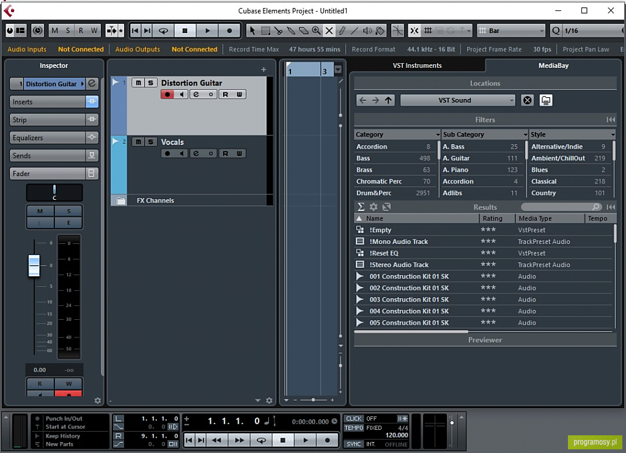
Task: Select the Split scissors tool
Action: pyautogui.click(x=278, y=31)
